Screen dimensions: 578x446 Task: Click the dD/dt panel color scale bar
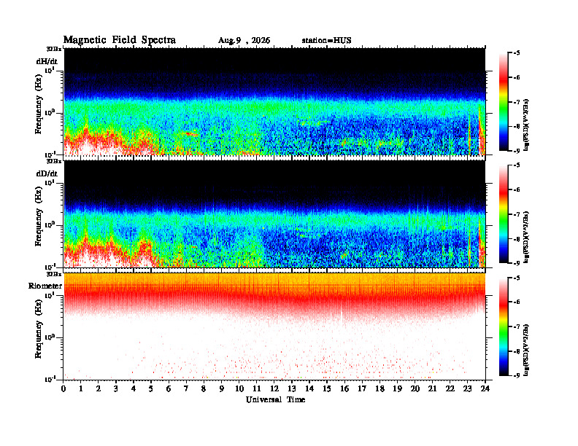click(x=504, y=214)
